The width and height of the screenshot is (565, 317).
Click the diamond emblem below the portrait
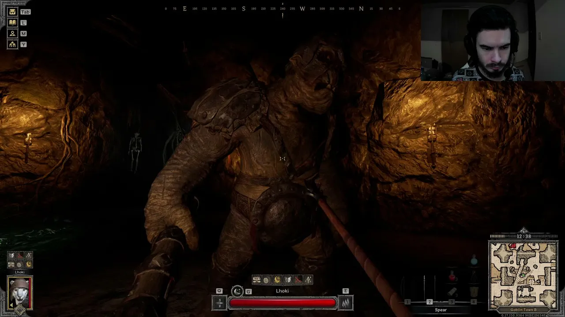[20, 310]
